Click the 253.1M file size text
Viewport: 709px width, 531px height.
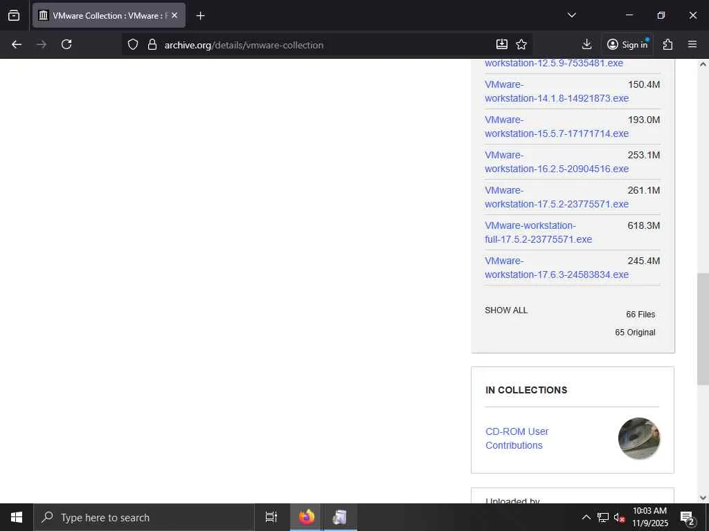[x=643, y=155]
